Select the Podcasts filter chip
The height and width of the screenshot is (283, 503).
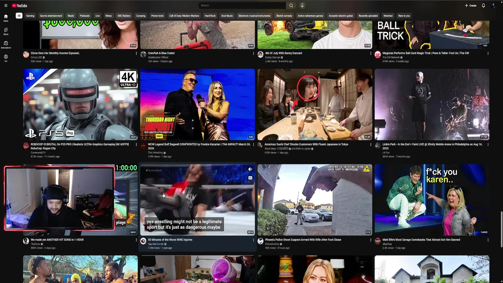click(x=85, y=16)
